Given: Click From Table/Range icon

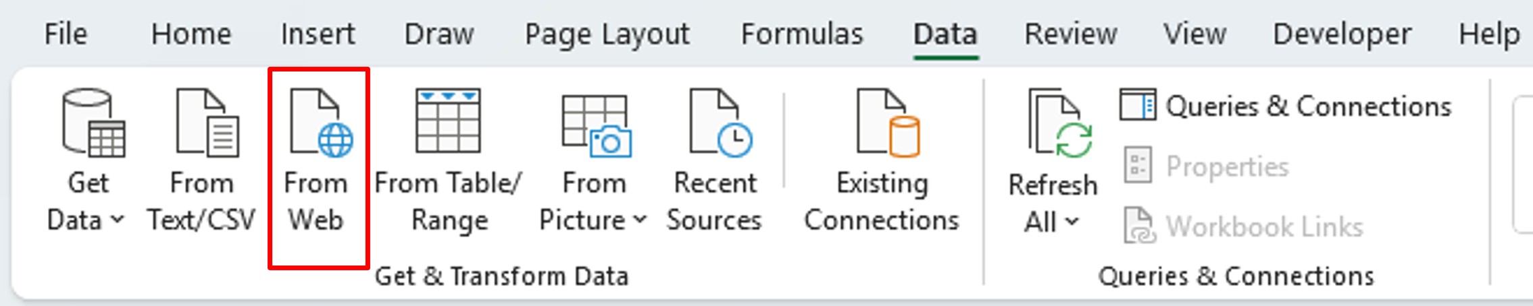Looking at the screenshot, I should click(x=448, y=121).
